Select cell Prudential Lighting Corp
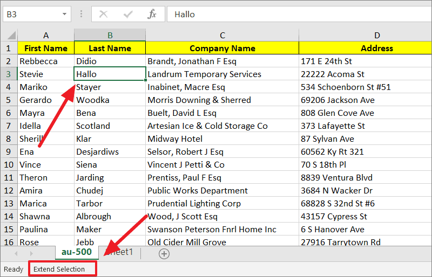This screenshot has height=277, width=432. coord(222,203)
